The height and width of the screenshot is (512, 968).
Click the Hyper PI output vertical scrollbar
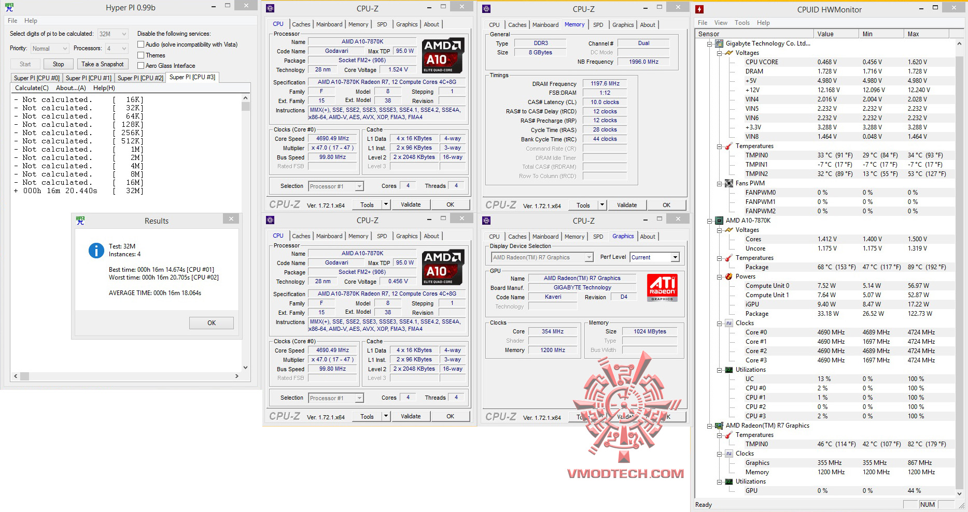coord(246,233)
